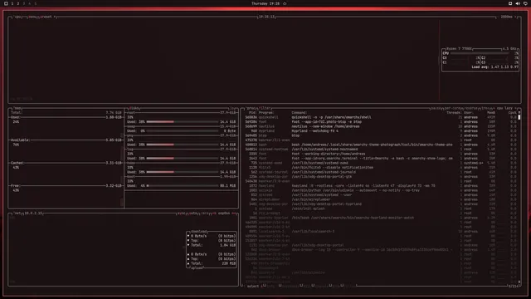Select the Xwayland -rootless process row
531x299 pixels.
[x=381, y=186]
